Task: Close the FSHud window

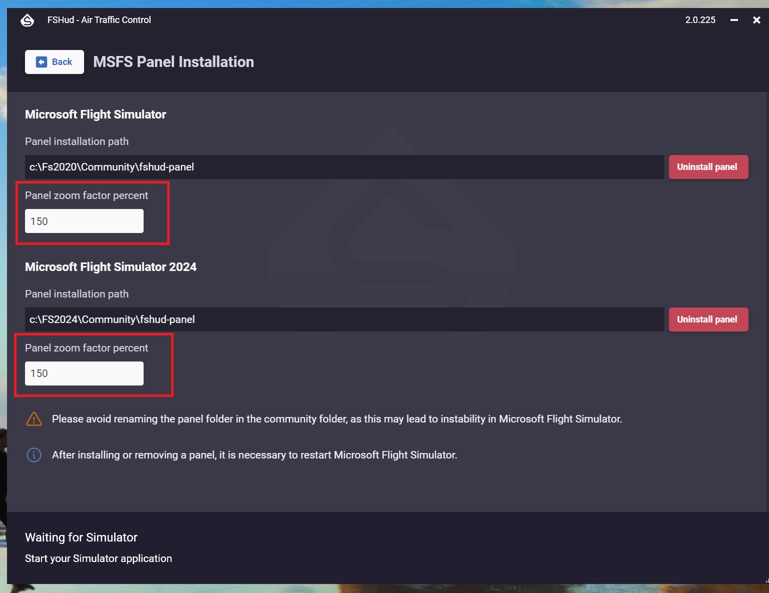Action: pos(756,20)
